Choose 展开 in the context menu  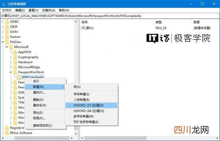(x=45, y=81)
